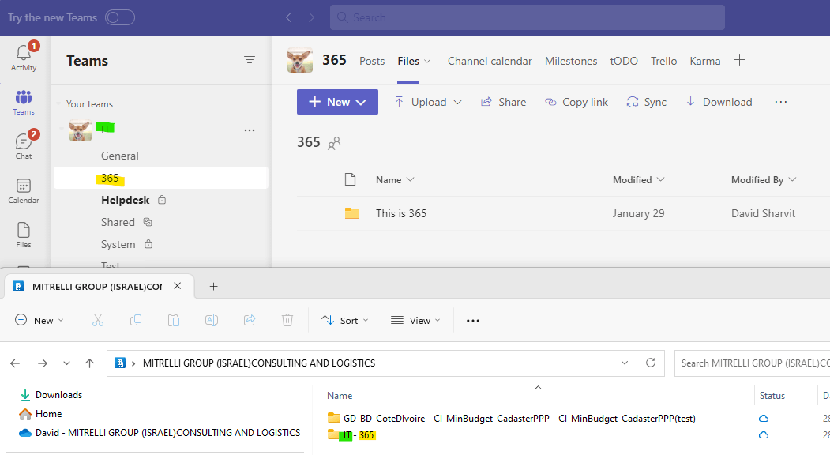Close the MITRELLI GROUP Explorer tab

pos(178,286)
